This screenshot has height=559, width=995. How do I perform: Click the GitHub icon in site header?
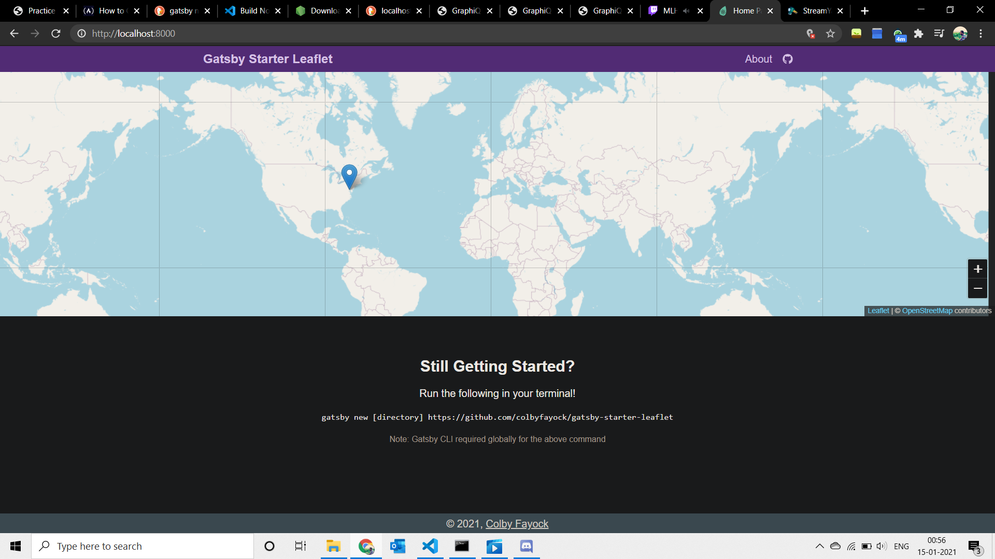pos(788,59)
